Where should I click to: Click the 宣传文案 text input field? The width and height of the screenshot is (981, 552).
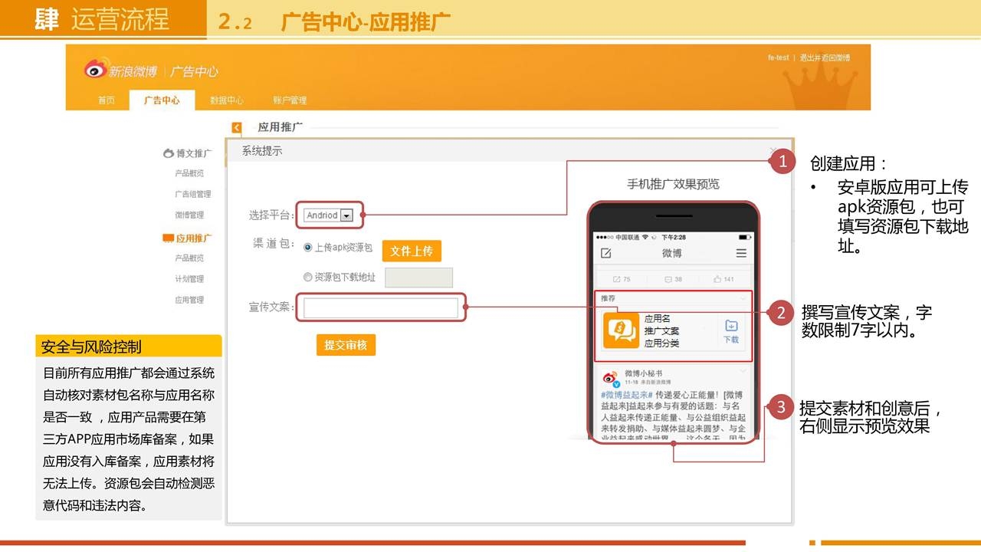[381, 308]
